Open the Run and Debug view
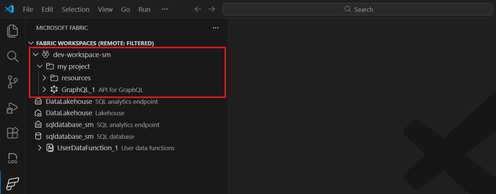Screen dimensions: 496x194 [13, 107]
